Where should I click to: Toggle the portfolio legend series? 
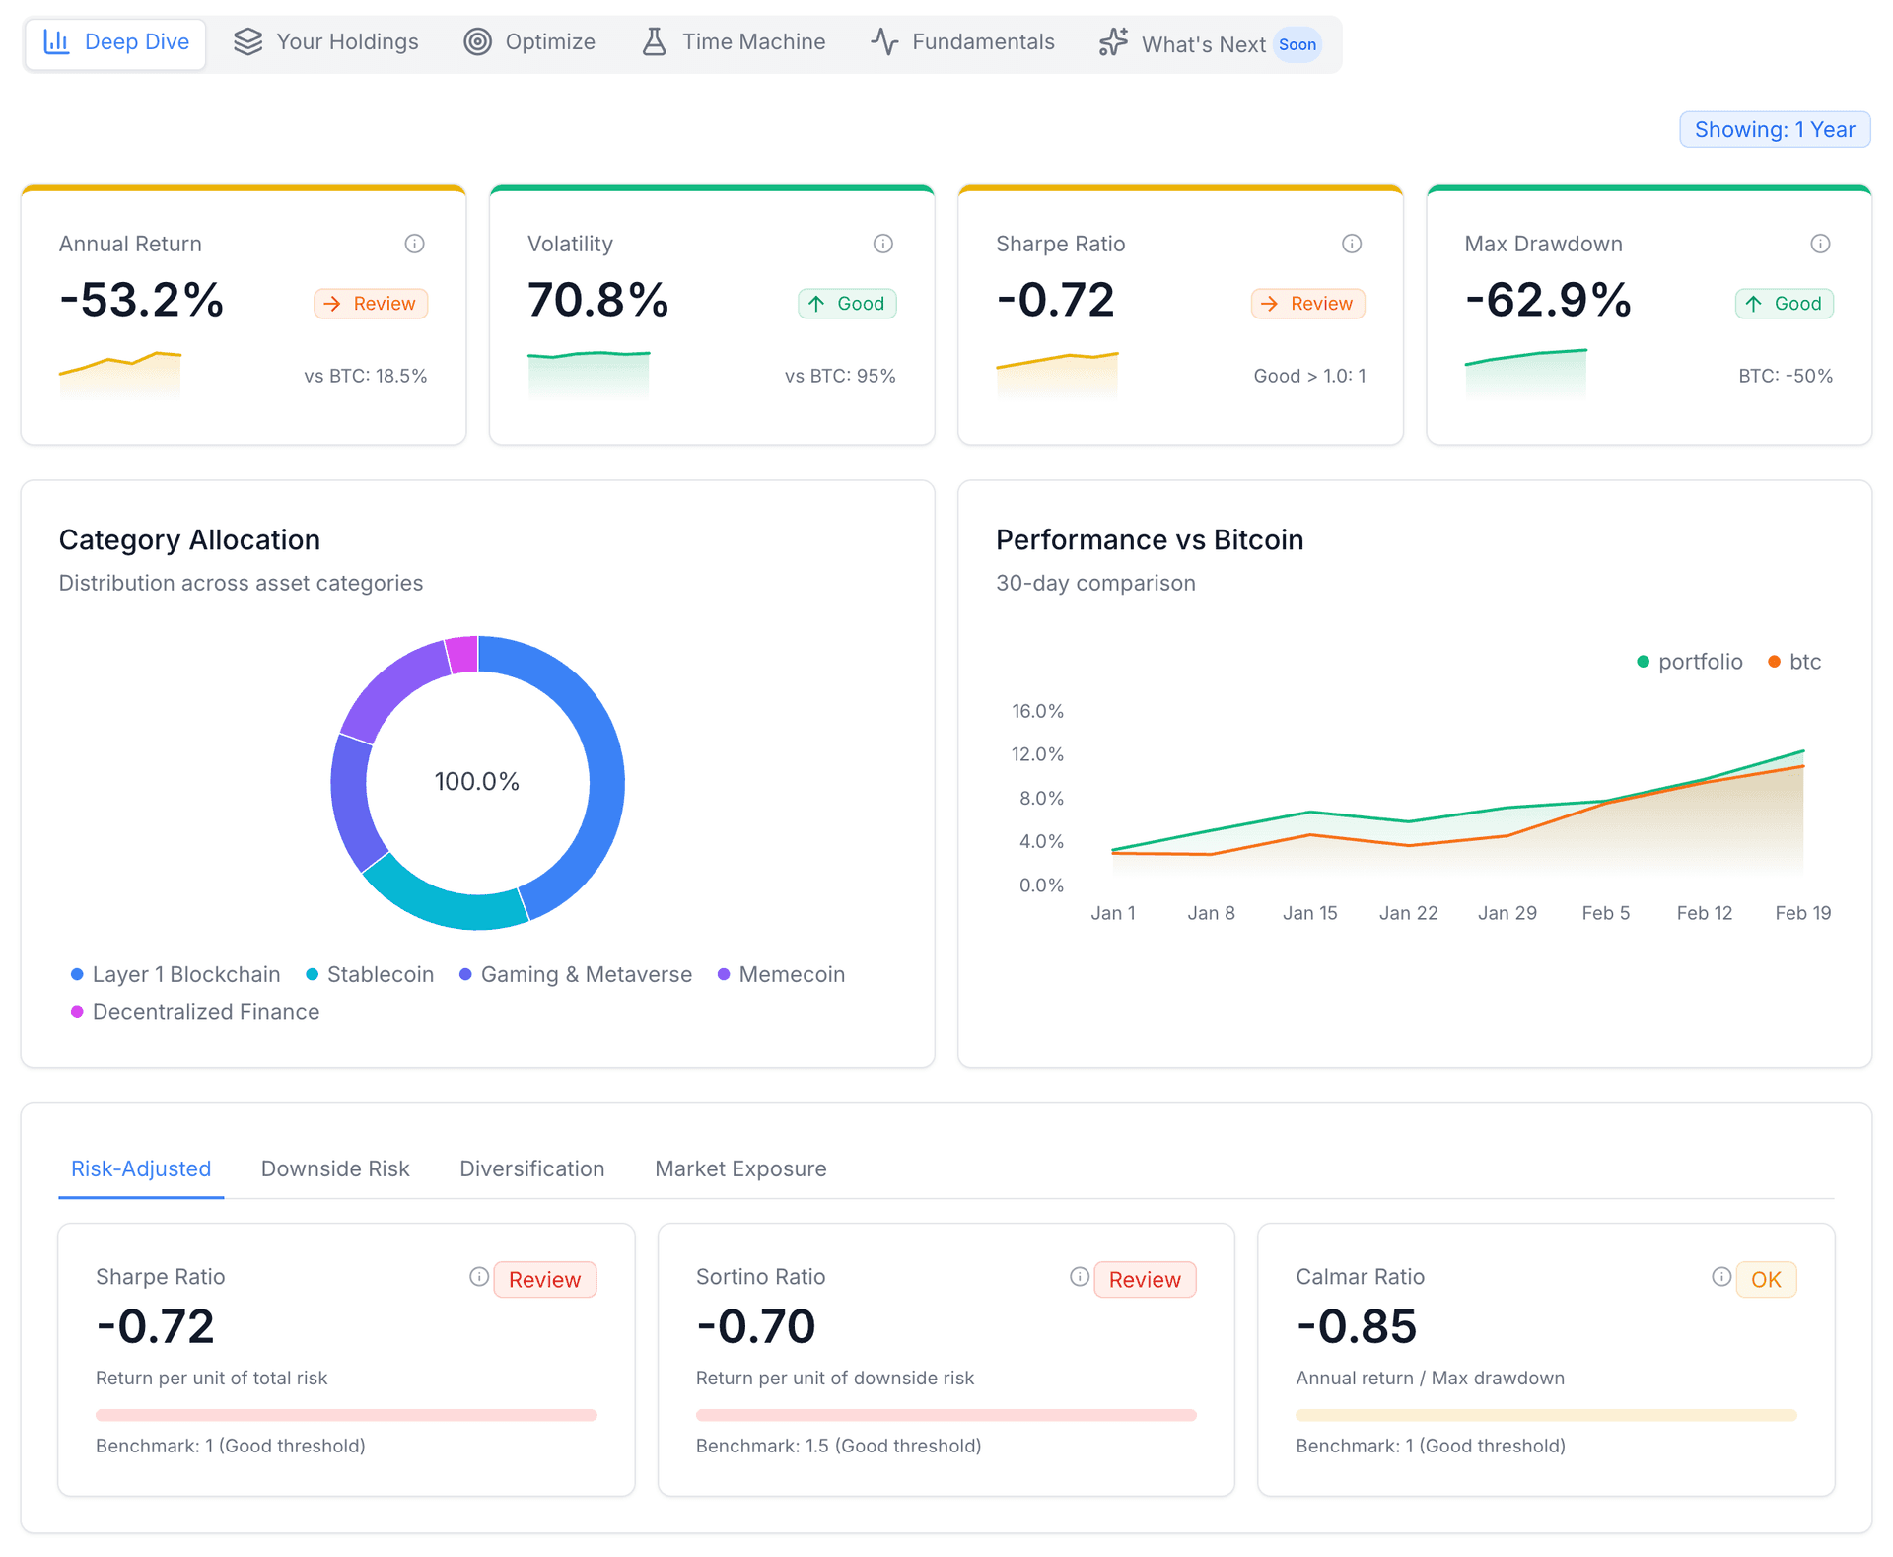1689,662
